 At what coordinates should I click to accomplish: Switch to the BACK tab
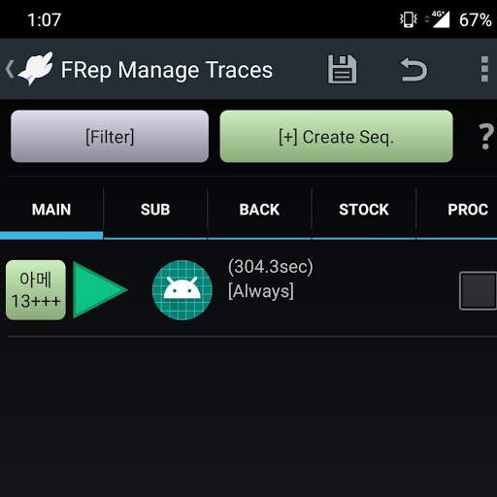259,210
